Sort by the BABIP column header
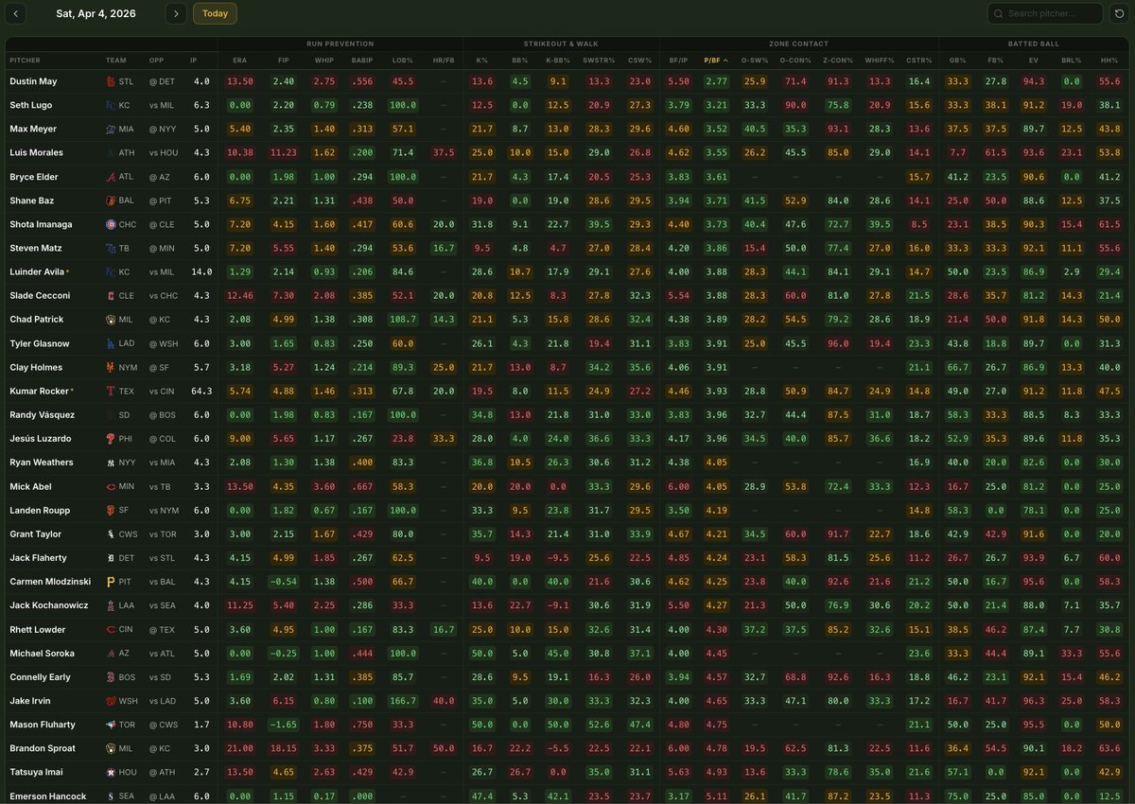This screenshot has height=804, width=1135. (363, 60)
